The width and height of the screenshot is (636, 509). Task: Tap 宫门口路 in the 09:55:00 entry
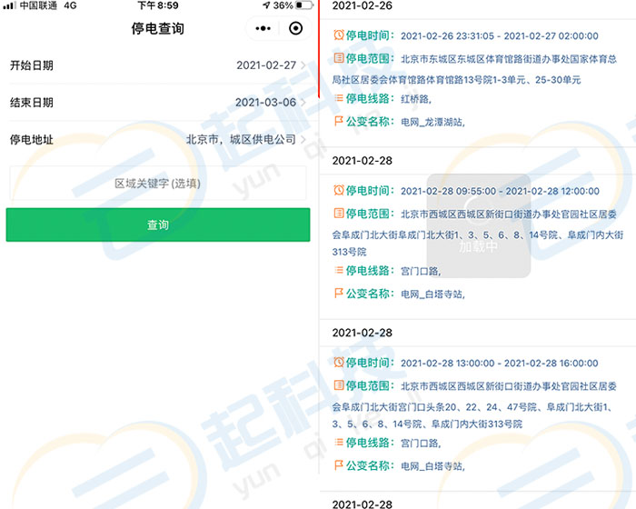421,271
